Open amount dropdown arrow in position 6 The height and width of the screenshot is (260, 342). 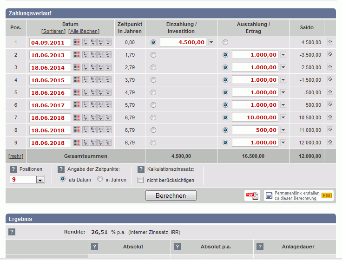283,105
